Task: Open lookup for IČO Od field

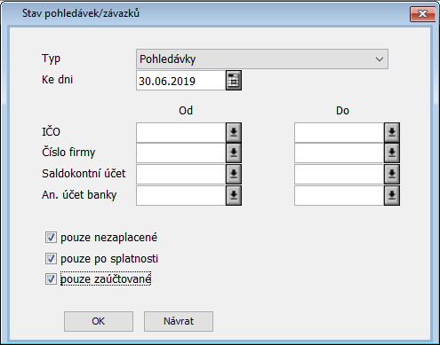Action: pos(234,132)
